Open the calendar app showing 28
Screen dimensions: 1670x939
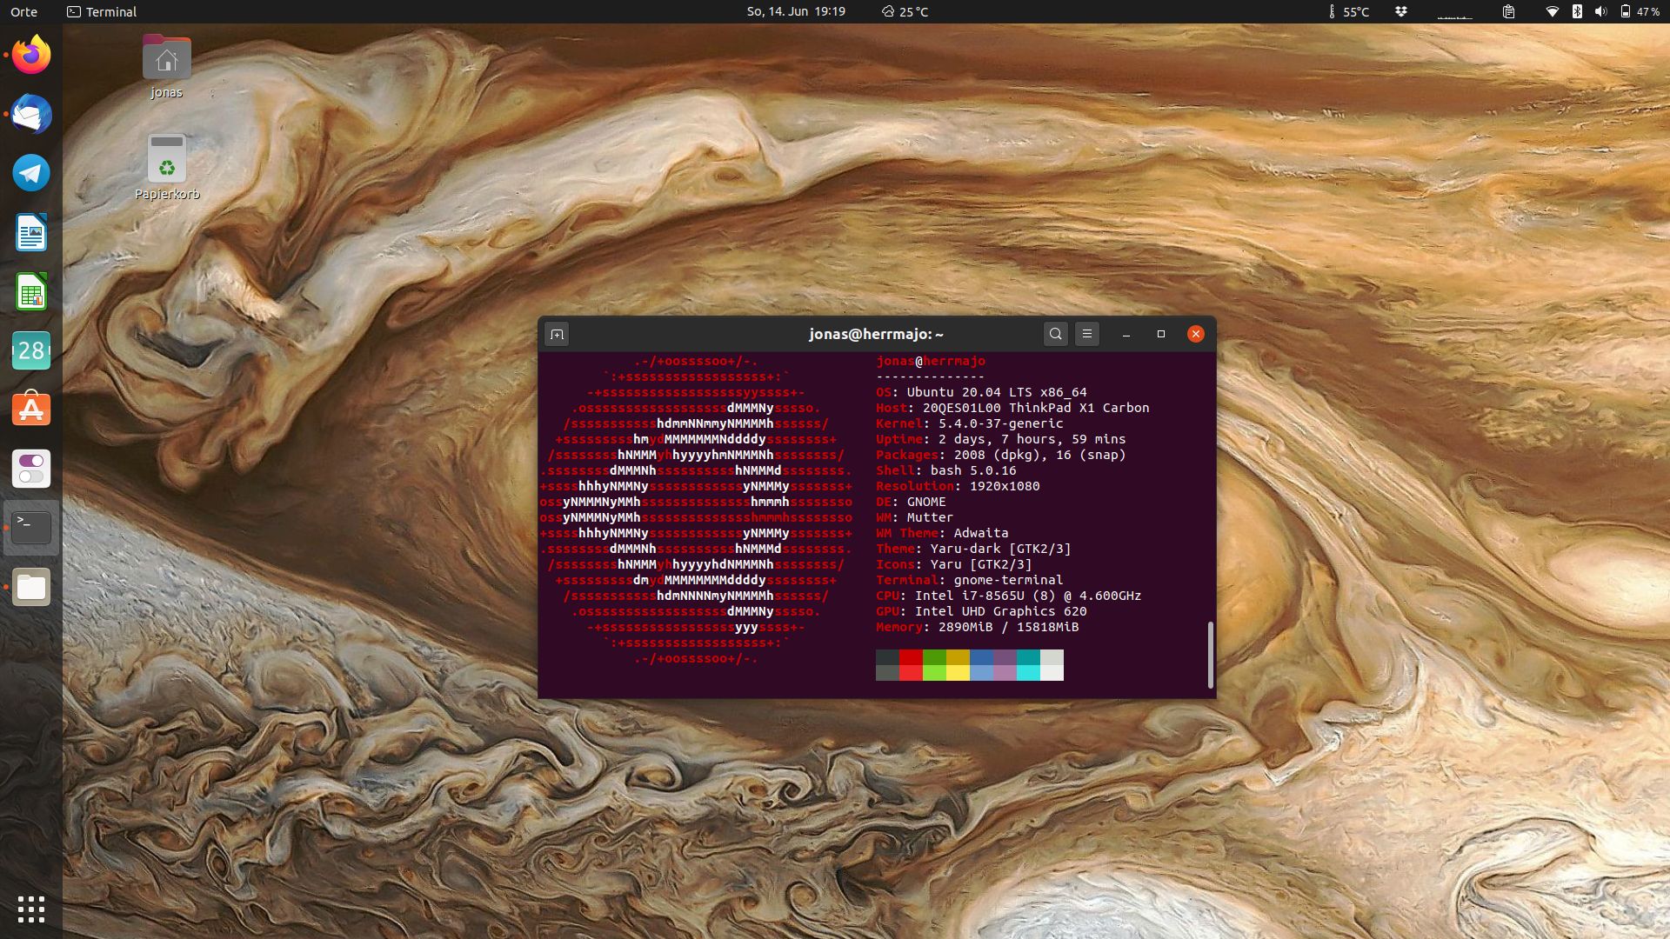pos(30,350)
